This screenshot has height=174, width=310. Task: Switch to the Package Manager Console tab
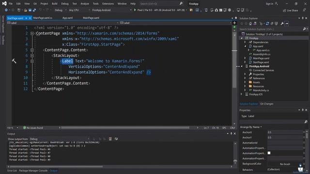(x=33, y=171)
